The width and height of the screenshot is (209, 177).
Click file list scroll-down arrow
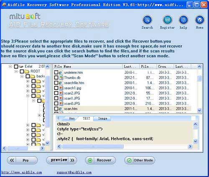(x=199, y=110)
